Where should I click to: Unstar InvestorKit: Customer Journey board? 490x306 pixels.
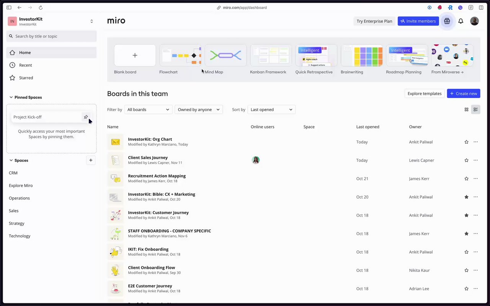pos(466,215)
